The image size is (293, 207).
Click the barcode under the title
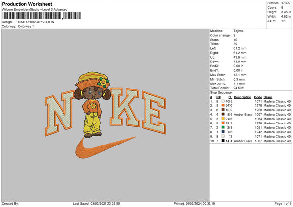pyautogui.click(x=42, y=16)
